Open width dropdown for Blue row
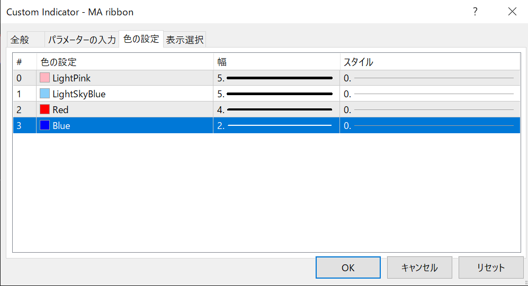The image size is (528, 286). (276, 126)
